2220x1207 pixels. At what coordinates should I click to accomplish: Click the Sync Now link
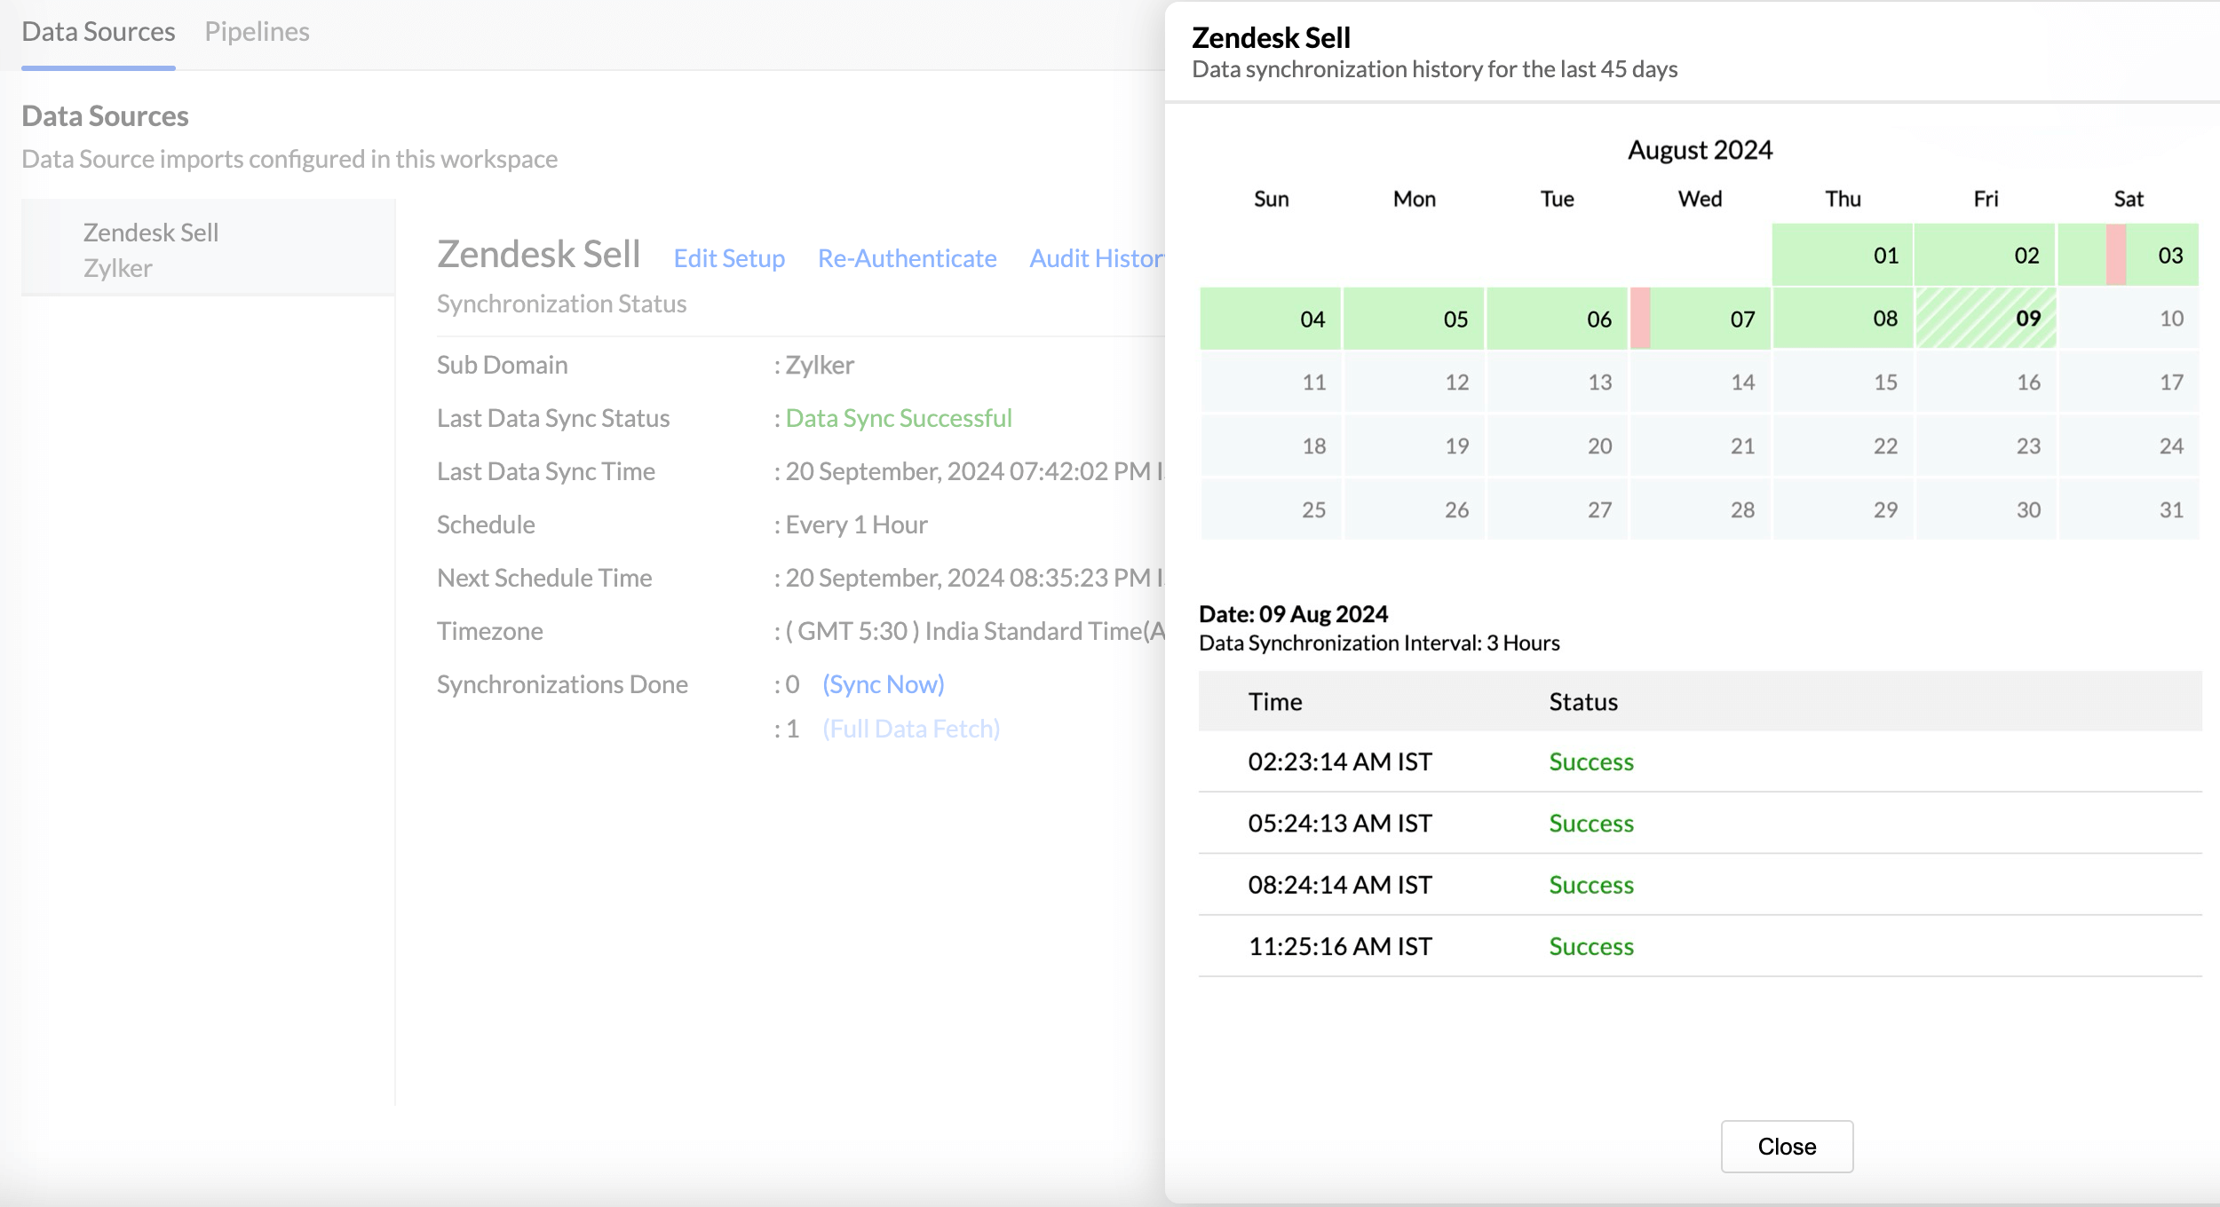point(883,684)
